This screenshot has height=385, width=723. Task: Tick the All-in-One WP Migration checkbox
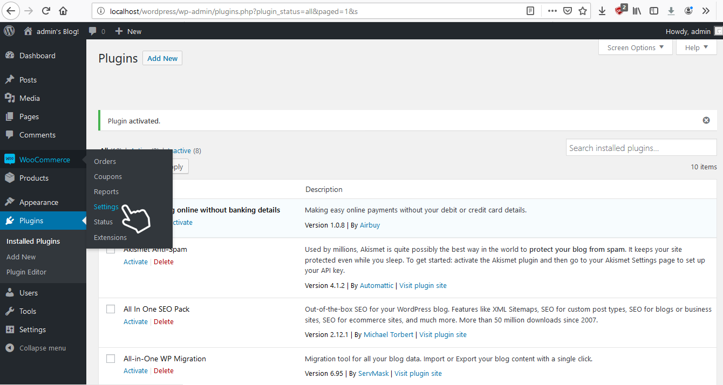pyautogui.click(x=111, y=359)
